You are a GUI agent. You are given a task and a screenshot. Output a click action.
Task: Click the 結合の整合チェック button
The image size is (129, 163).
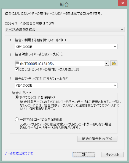point(97,139)
